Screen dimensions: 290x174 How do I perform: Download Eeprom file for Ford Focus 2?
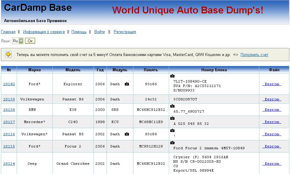pyautogui.click(x=272, y=146)
